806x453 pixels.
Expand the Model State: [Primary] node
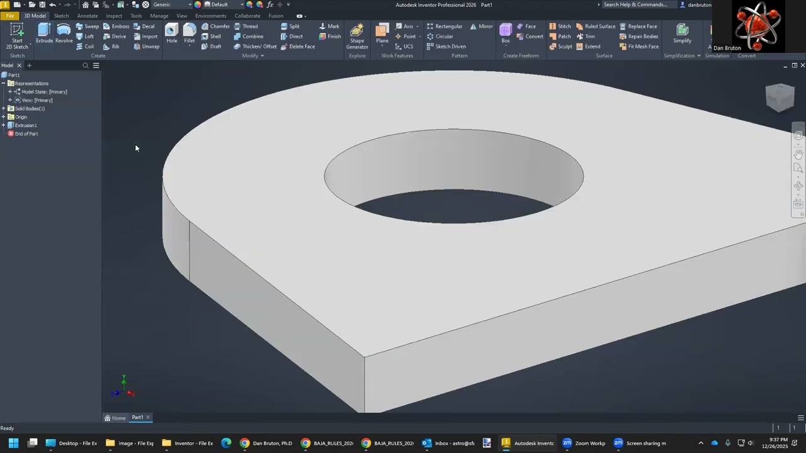[x=10, y=92]
